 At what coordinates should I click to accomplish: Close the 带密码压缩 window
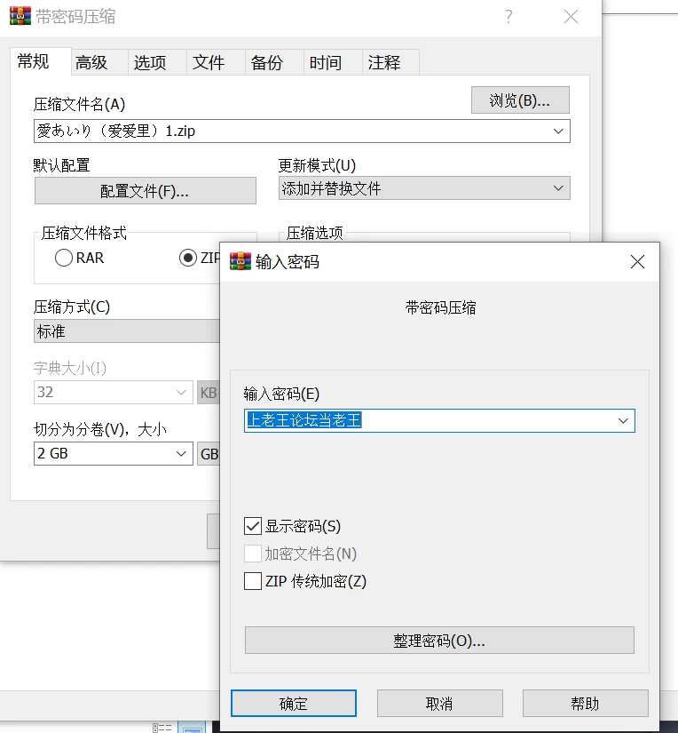(x=571, y=17)
